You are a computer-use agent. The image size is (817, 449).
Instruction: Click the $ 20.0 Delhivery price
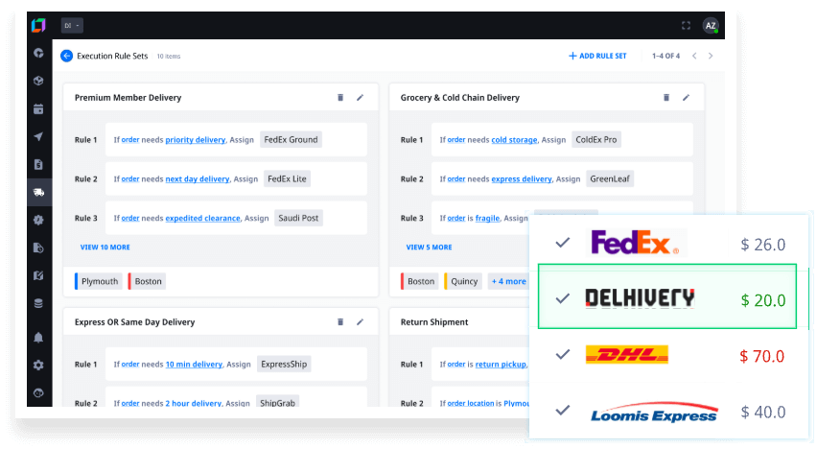[763, 300]
